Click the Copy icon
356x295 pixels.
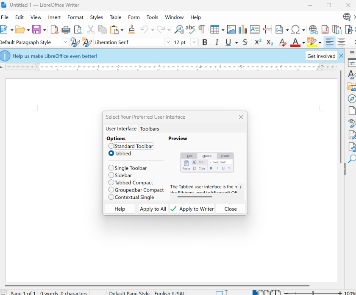pos(102,30)
